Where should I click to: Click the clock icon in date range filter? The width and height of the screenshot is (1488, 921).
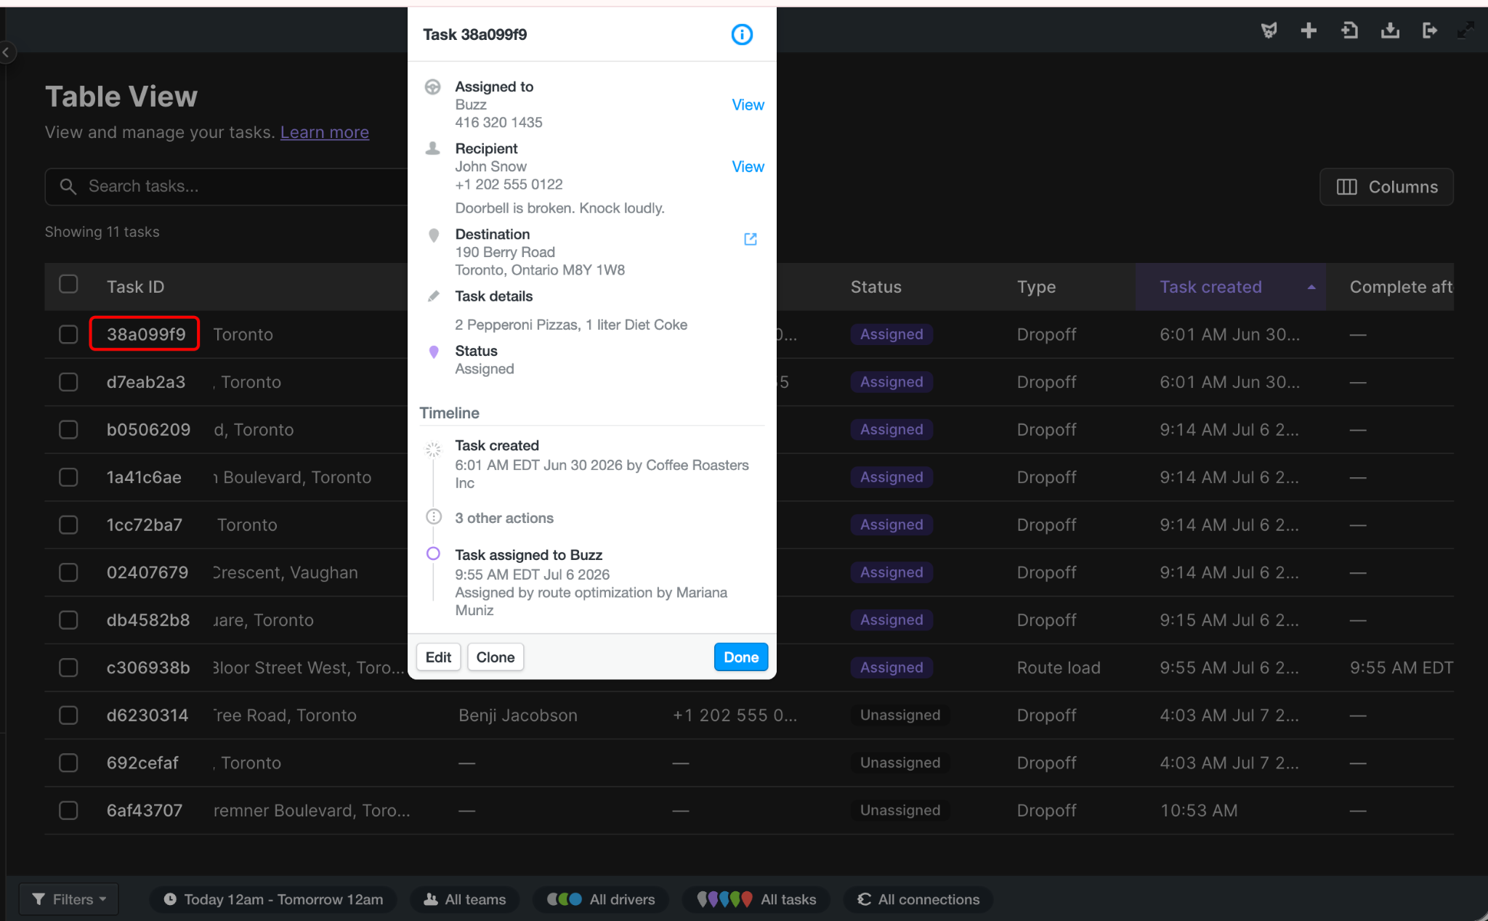coord(170,899)
